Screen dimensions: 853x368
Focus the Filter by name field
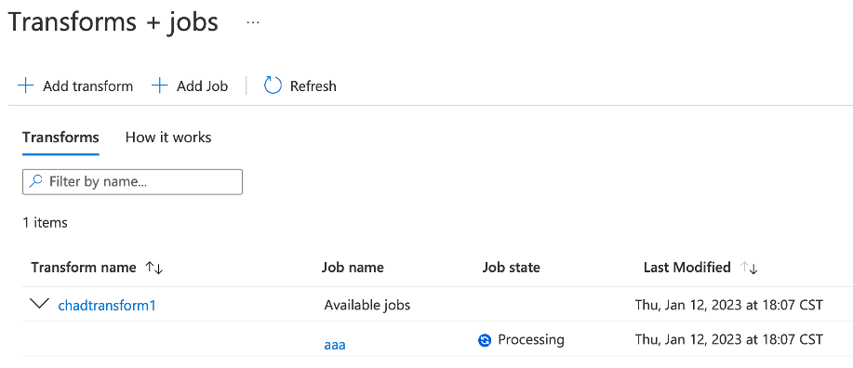[132, 181]
